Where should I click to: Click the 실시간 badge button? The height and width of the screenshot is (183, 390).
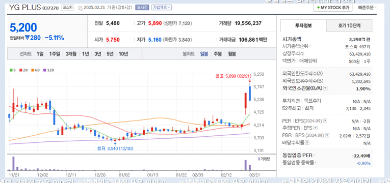coord(142,8)
